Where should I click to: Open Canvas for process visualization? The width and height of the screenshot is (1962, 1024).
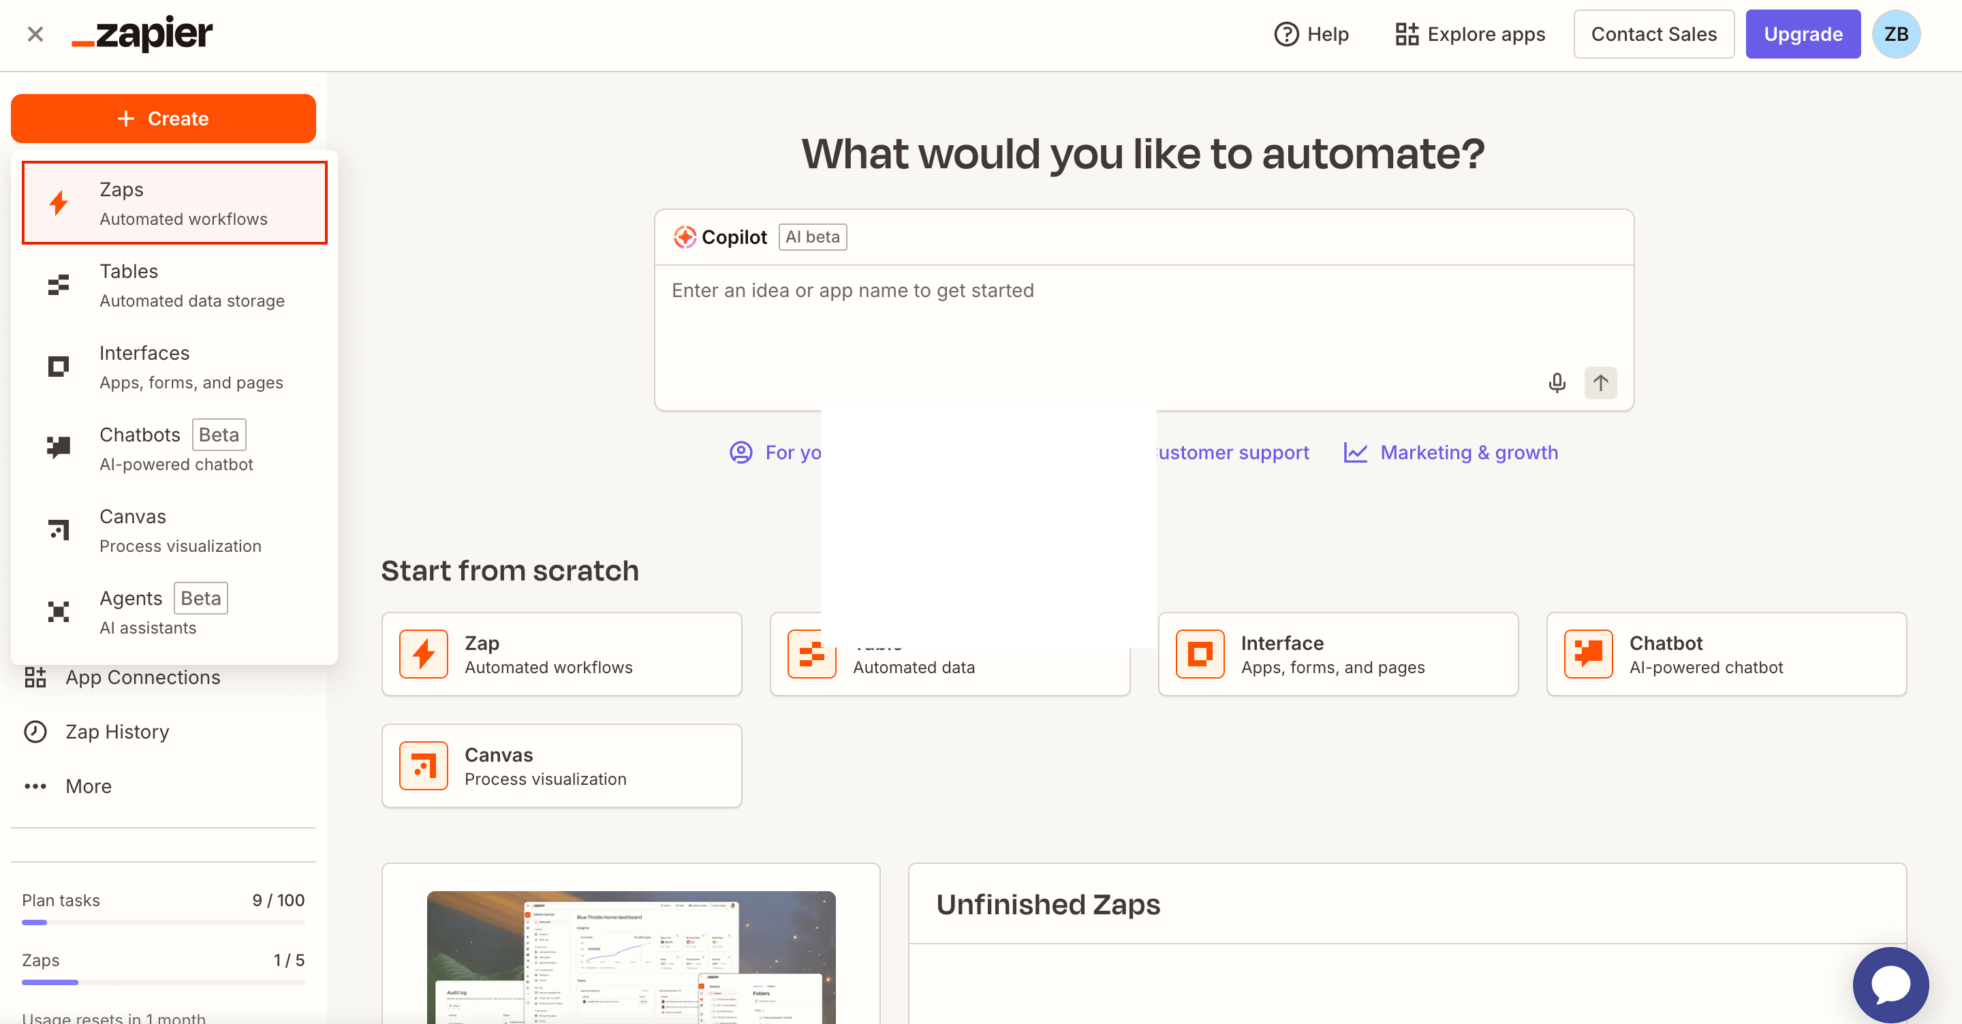pyautogui.click(x=174, y=529)
